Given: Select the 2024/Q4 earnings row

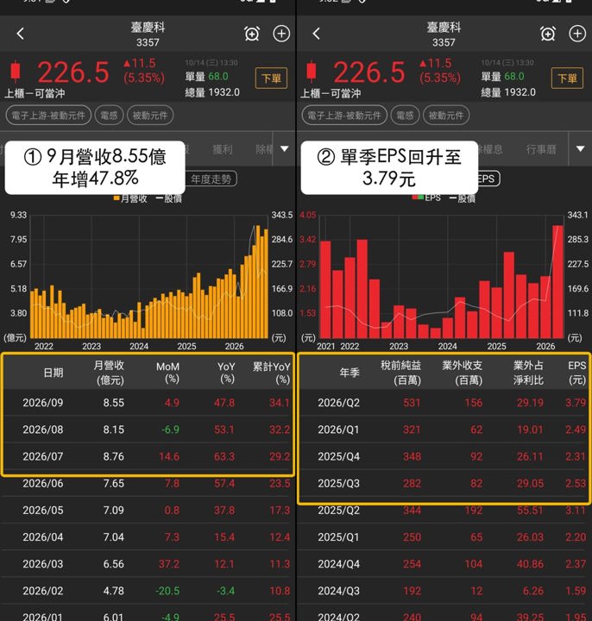Looking at the screenshot, I should [444, 564].
